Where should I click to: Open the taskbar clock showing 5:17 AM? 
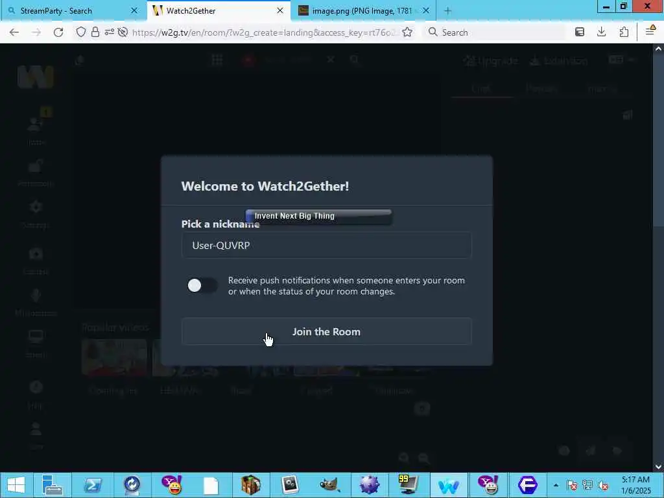click(x=635, y=485)
